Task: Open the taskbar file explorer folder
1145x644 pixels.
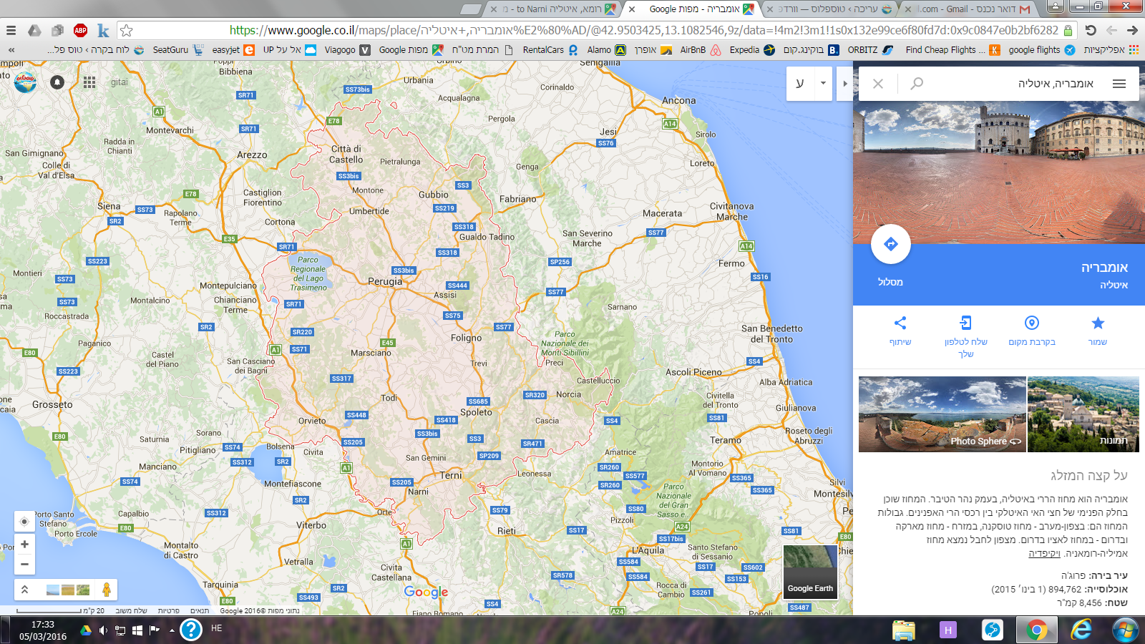Action: point(904,630)
